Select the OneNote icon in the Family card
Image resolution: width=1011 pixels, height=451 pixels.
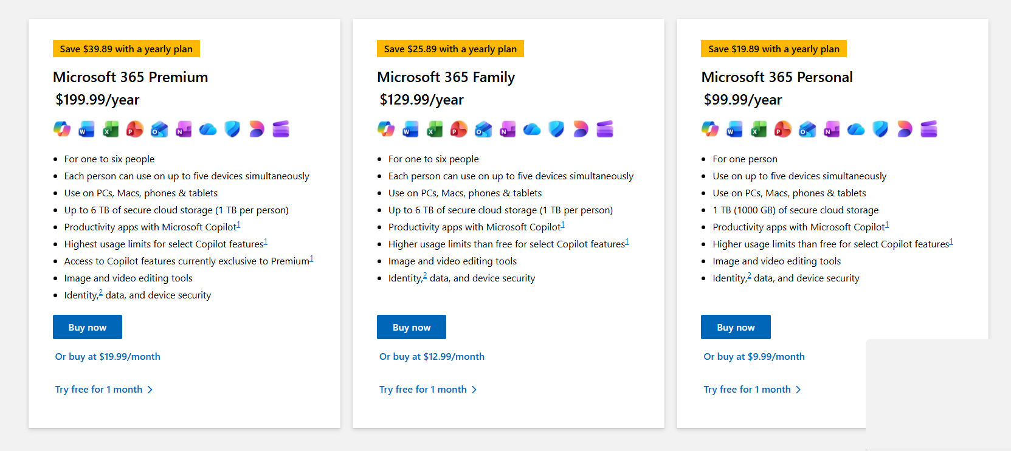pyautogui.click(x=508, y=129)
